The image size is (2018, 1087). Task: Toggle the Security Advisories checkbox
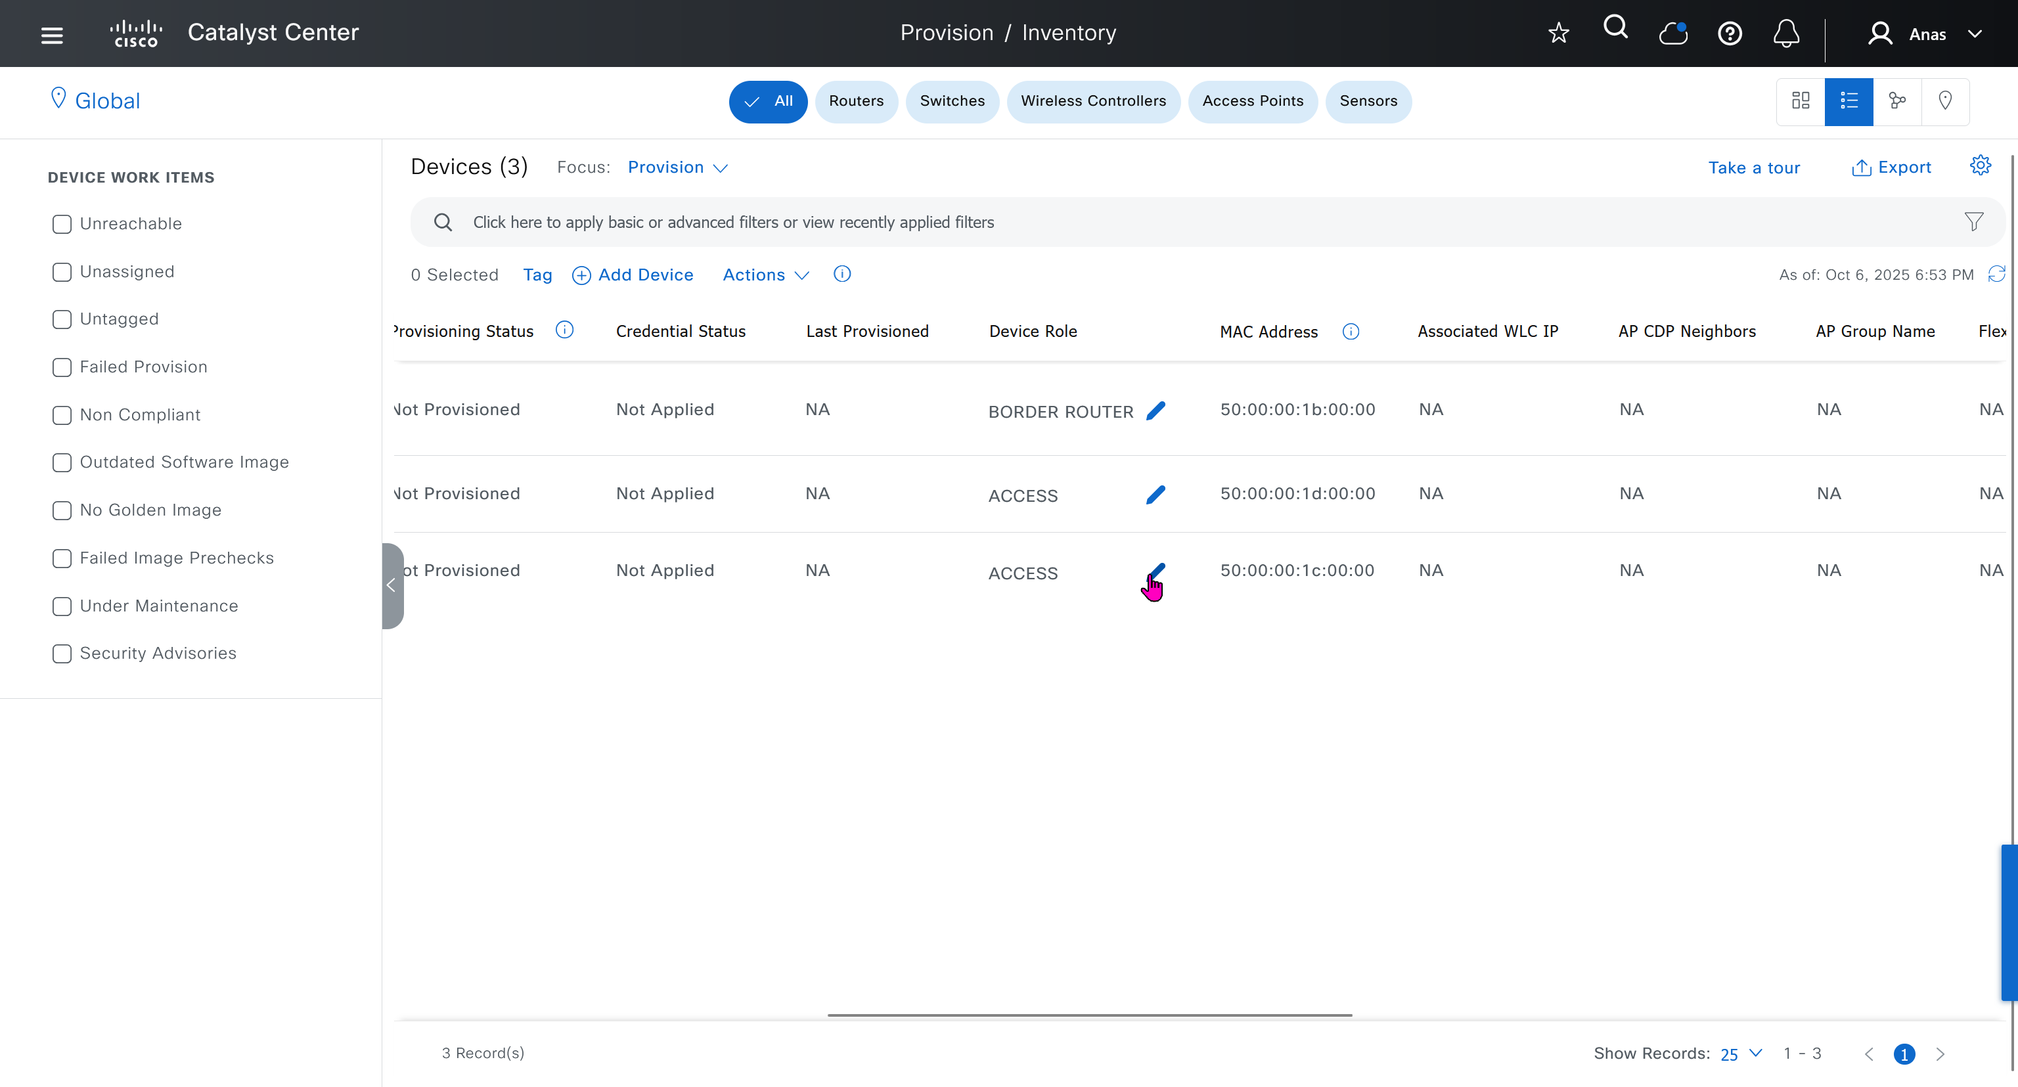click(62, 654)
